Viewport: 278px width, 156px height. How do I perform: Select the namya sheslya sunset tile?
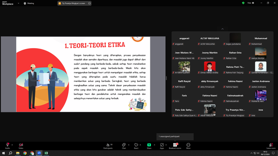[261, 53]
